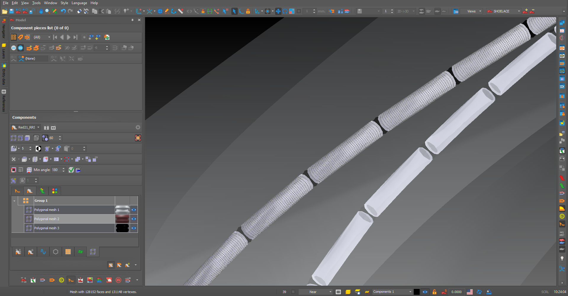
Task: Click the Undo arrow in the toolbar
Action: tap(63, 11)
